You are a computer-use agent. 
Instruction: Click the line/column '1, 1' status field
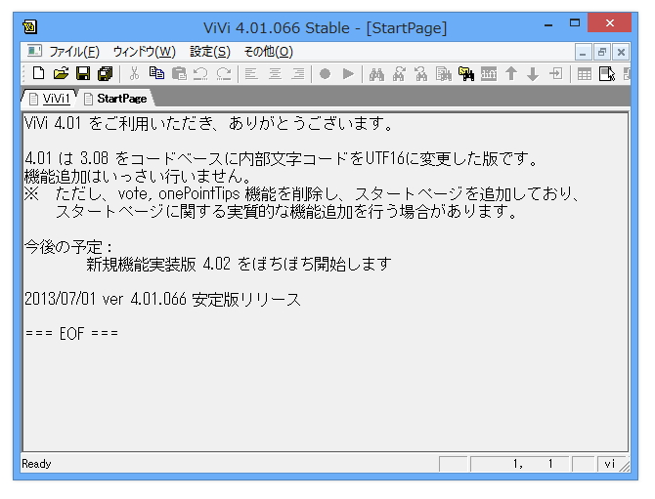tap(519, 464)
